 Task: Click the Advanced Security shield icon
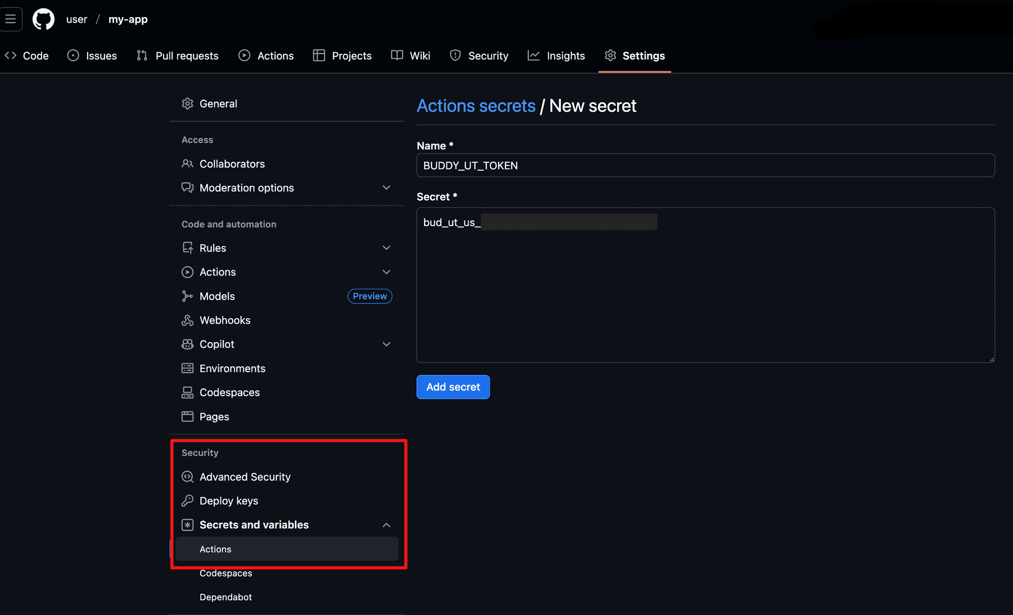(x=188, y=476)
